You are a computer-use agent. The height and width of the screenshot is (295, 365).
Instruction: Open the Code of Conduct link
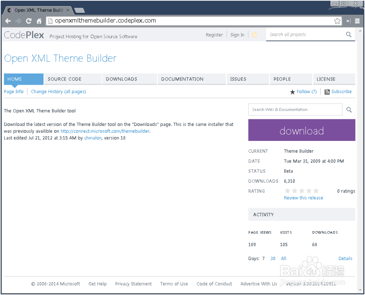[x=214, y=284]
